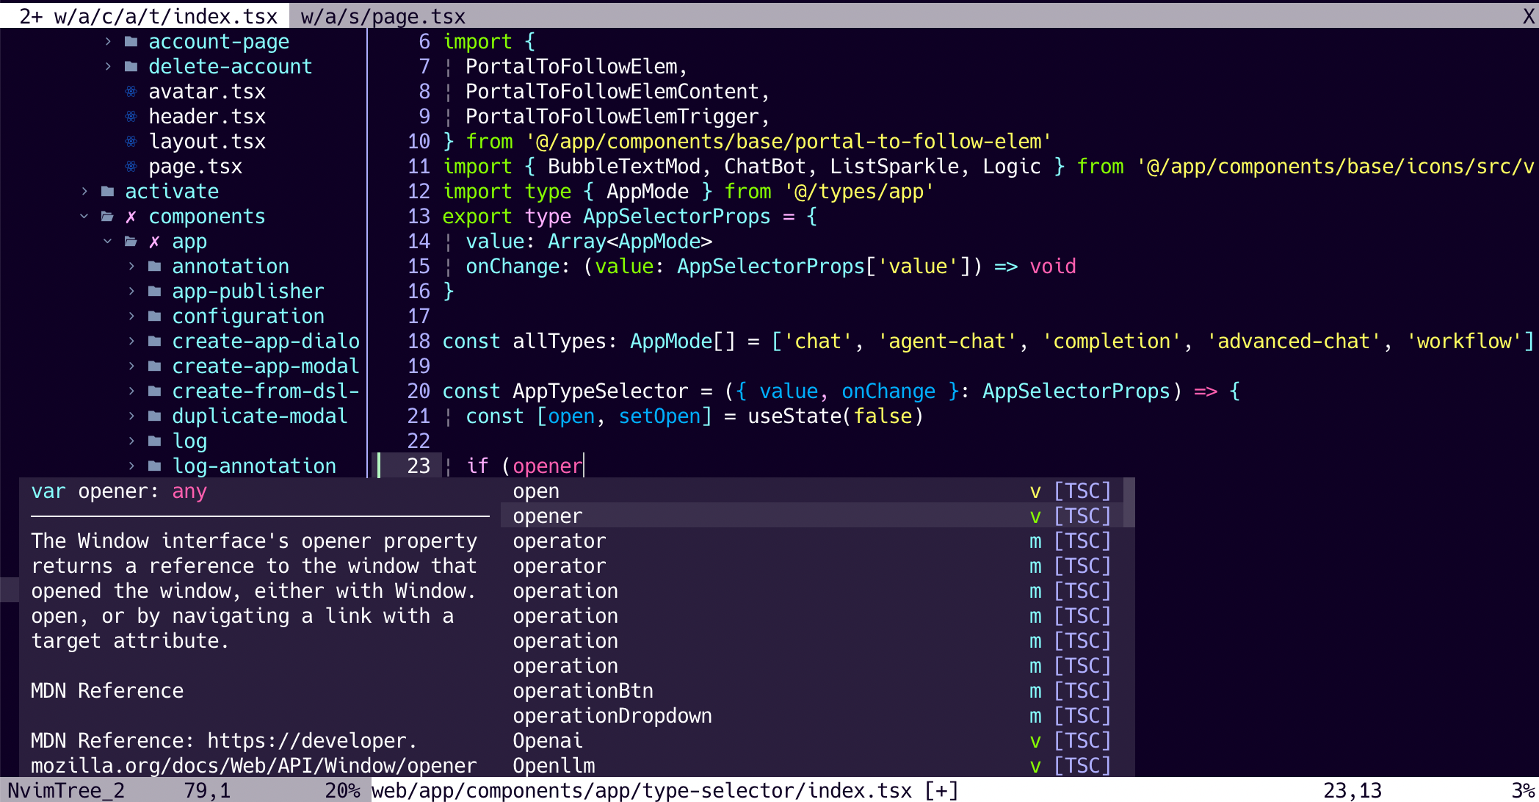Click the folder icon of account-page
The image size is (1539, 802).
[x=131, y=42]
